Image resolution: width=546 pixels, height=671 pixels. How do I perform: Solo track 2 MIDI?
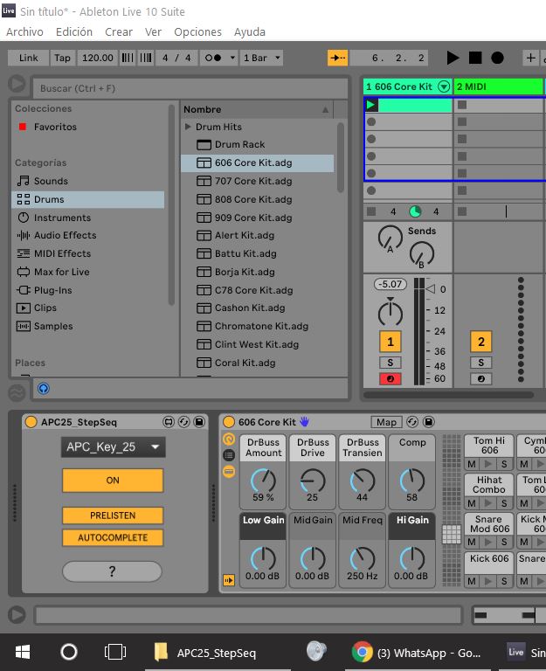tap(481, 363)
